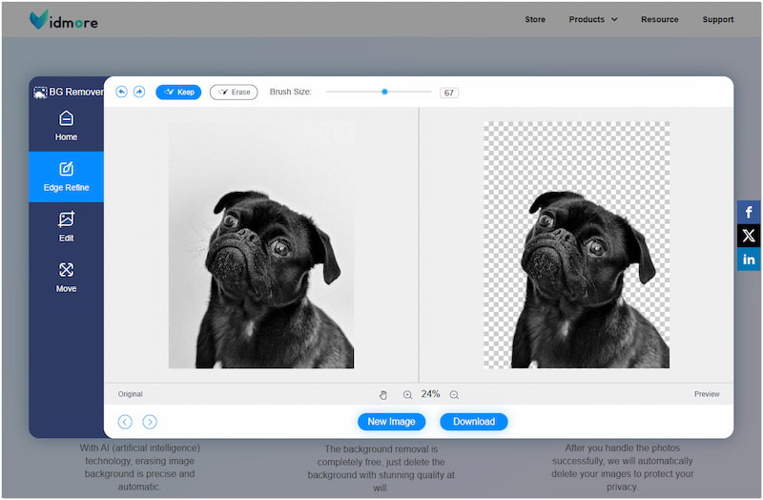The image size is (763, 500).
Task: Click the zoom out magnifier icon
Action: 454,394
